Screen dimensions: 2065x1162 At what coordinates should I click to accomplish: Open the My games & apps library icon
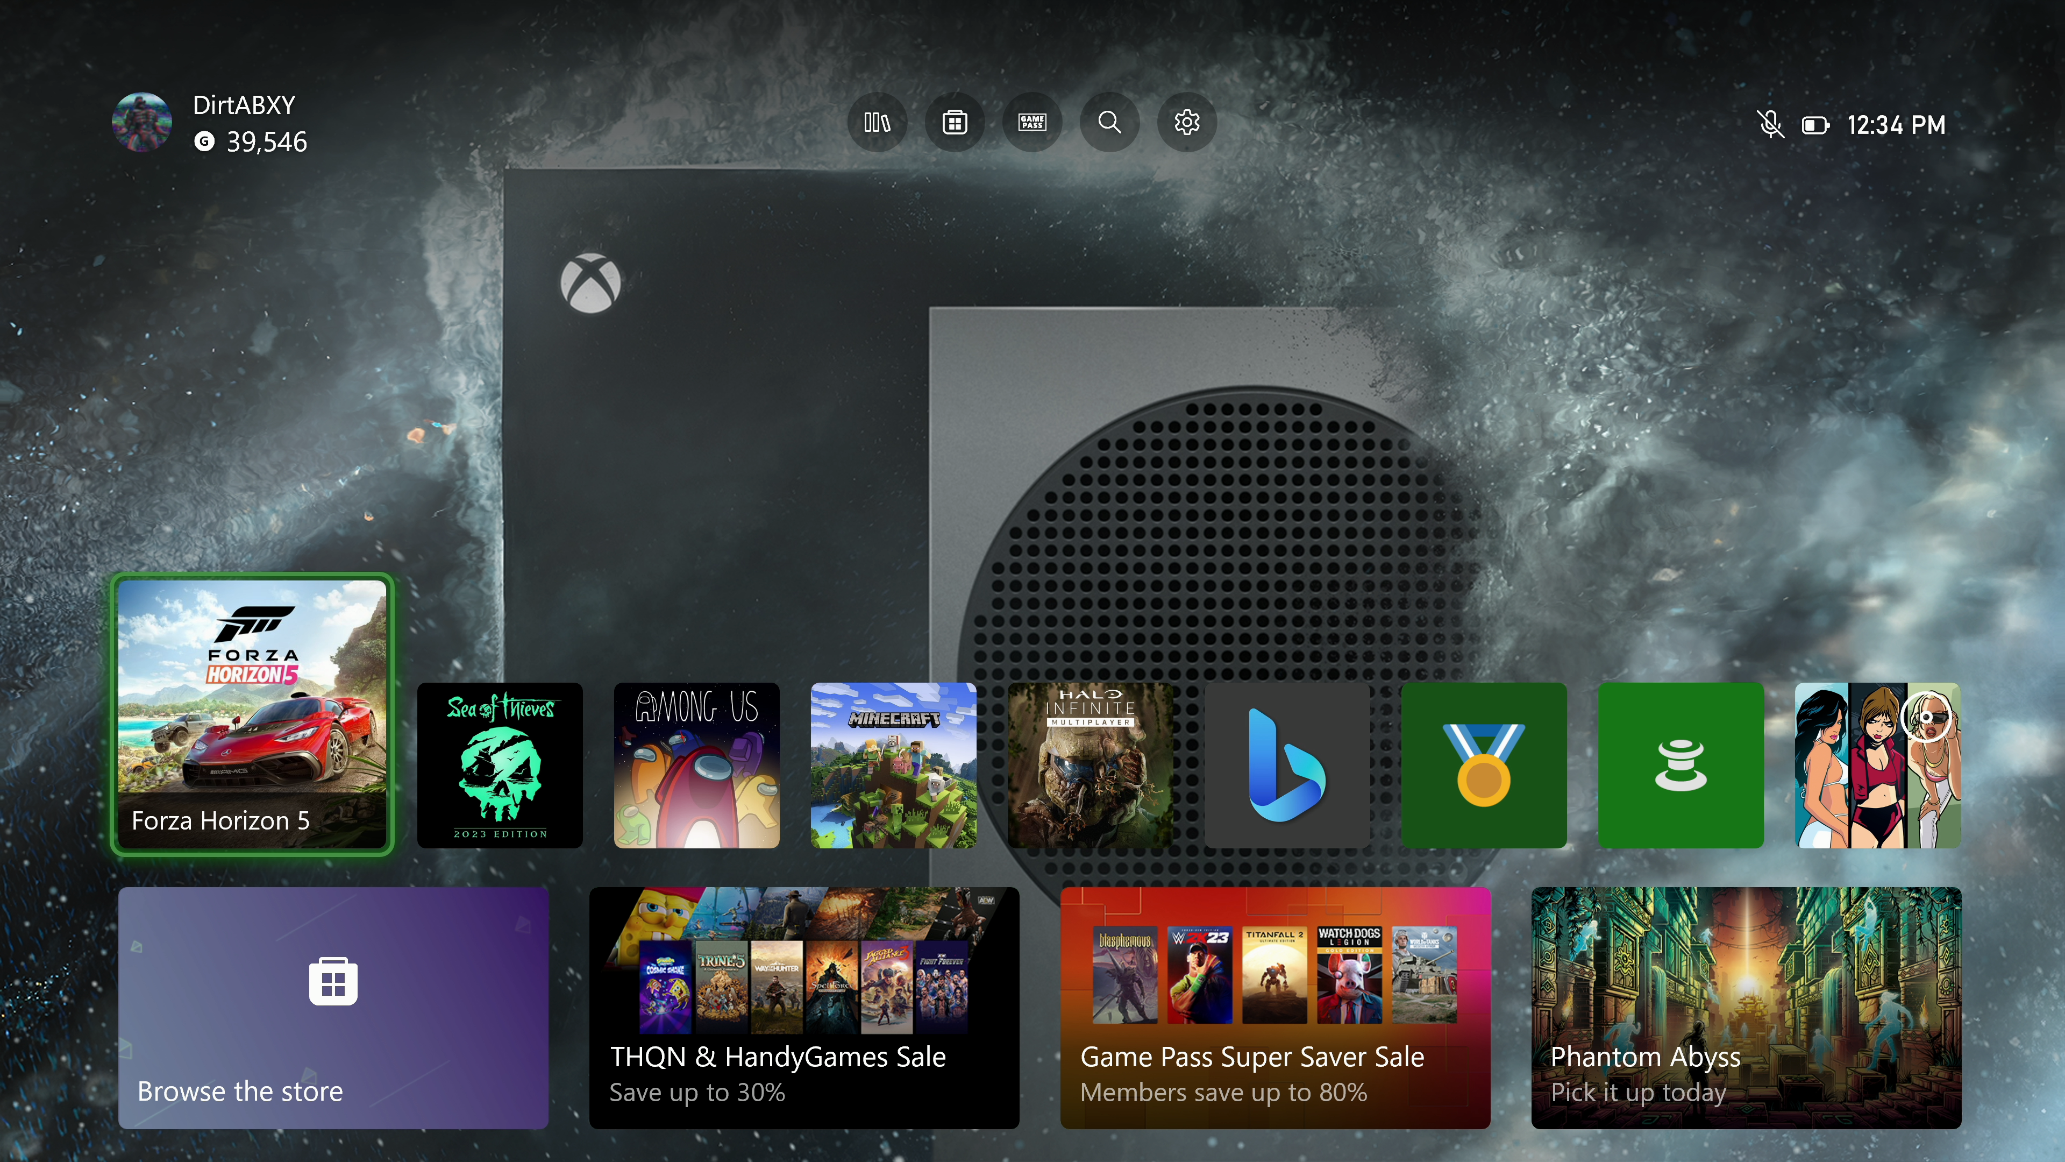click(877, 123)
